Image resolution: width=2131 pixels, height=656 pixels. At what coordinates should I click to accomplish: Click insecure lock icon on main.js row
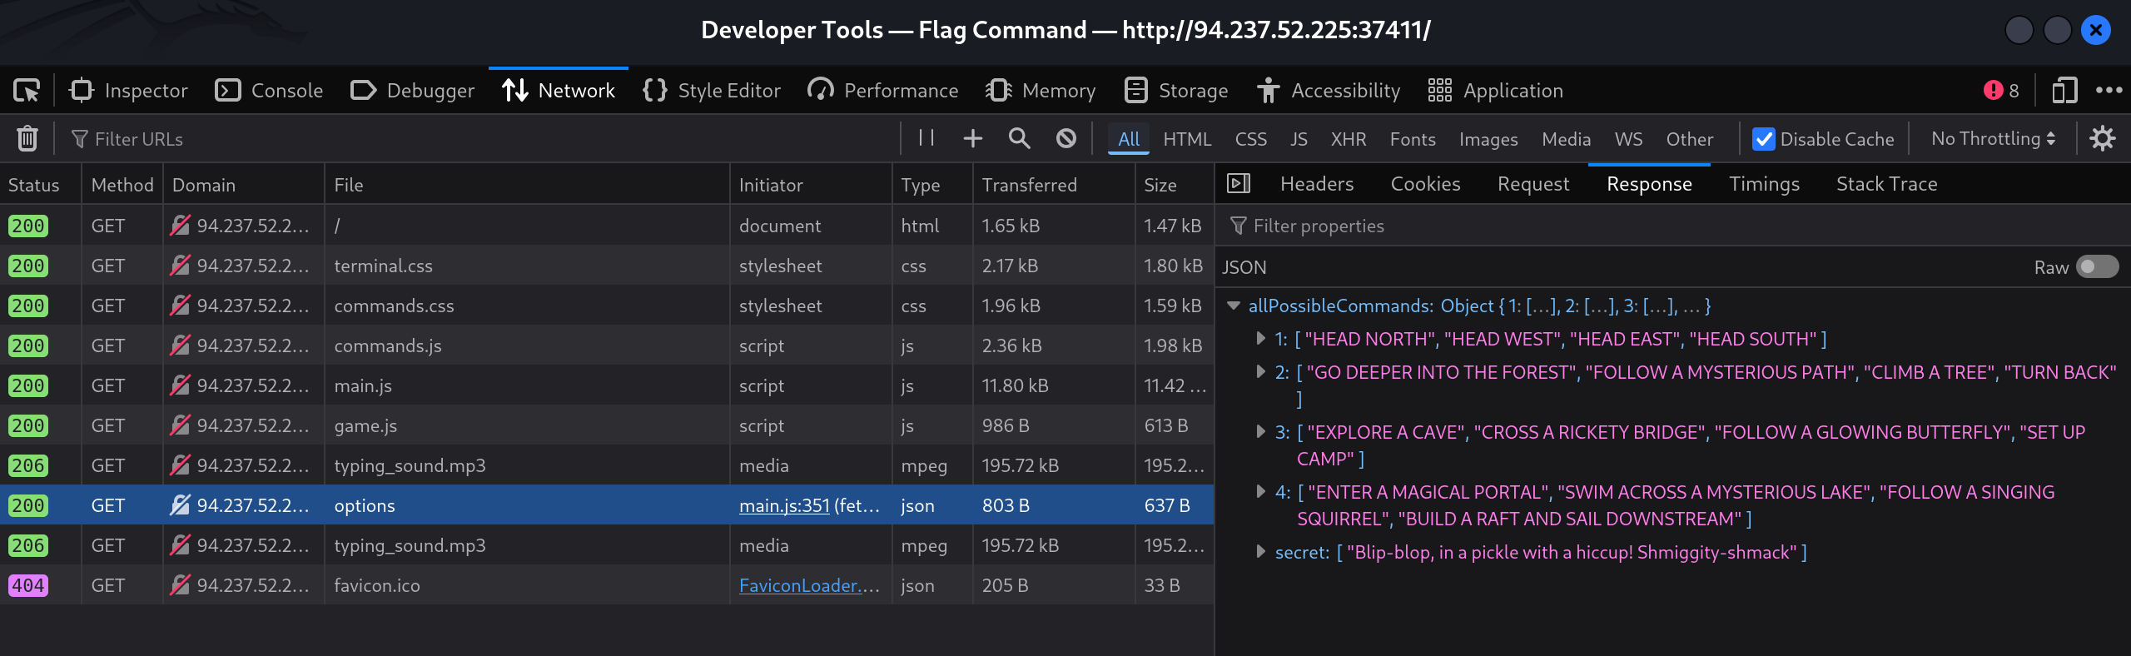click(180, 385)
